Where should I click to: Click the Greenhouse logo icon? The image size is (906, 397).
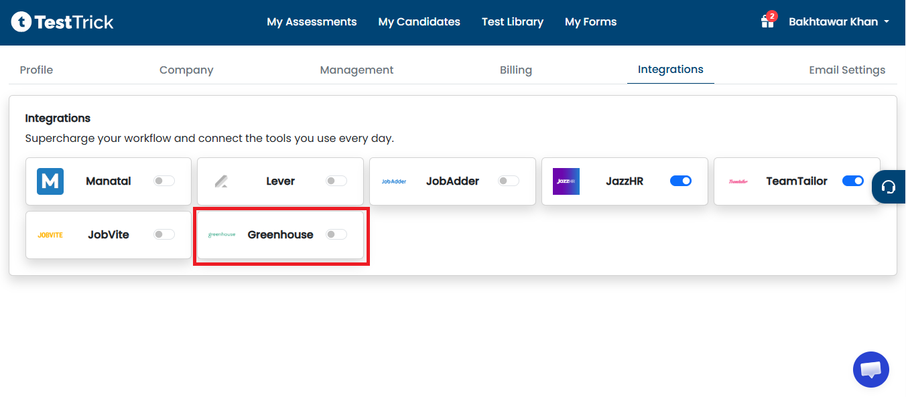(x=222, y=235)
